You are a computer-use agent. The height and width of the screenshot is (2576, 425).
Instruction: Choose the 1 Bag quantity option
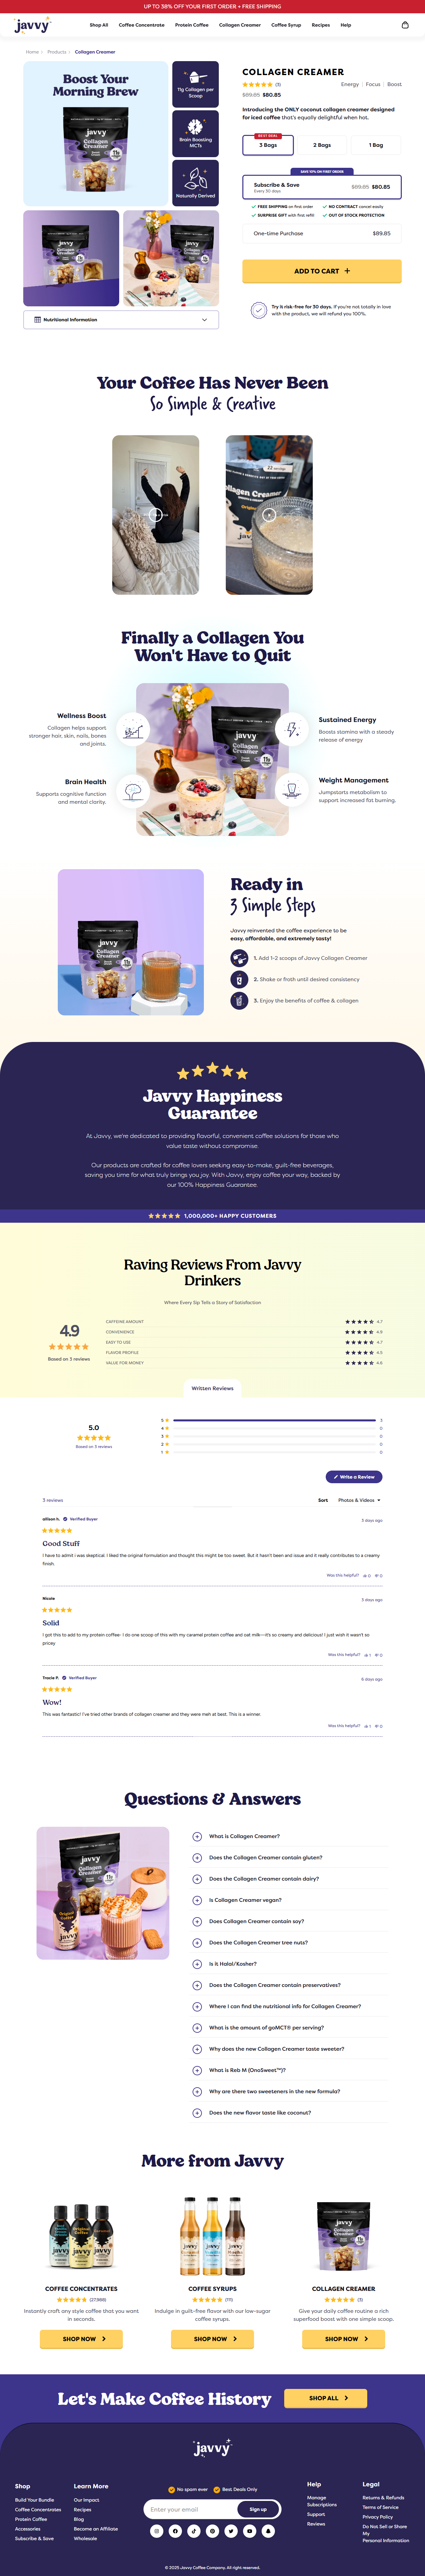click(376, 145)
